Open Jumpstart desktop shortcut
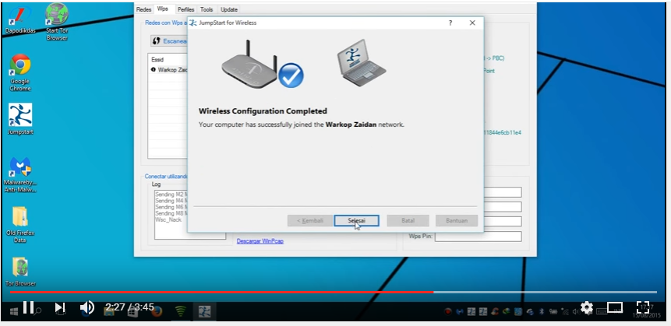 pos(20,119)
